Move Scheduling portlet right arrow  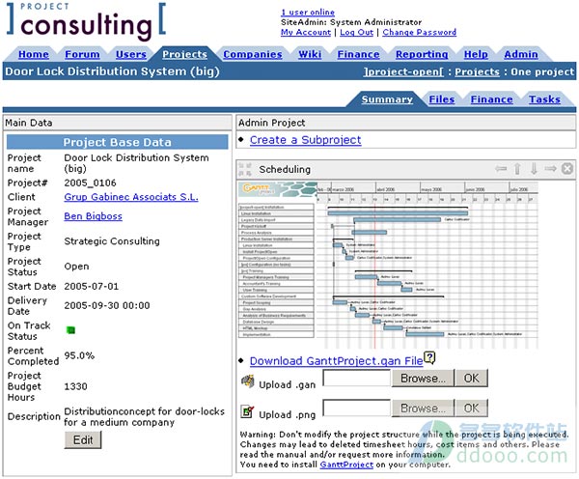pos(550,169)
